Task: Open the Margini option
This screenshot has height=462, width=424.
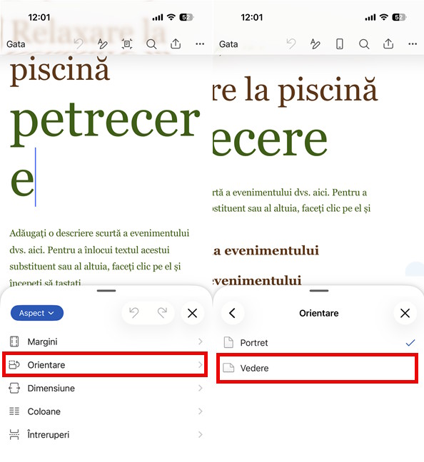Action: point(106,342)
